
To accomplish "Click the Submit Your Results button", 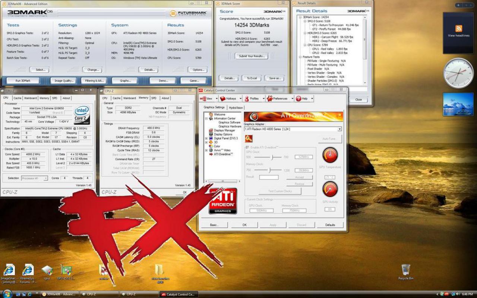I will pos(252,56).
